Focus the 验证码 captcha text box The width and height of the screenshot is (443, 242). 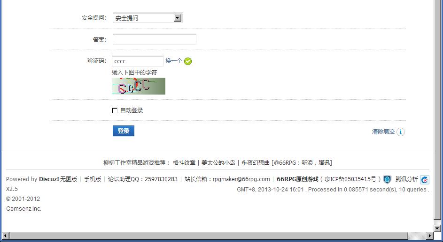pos(138,61)
